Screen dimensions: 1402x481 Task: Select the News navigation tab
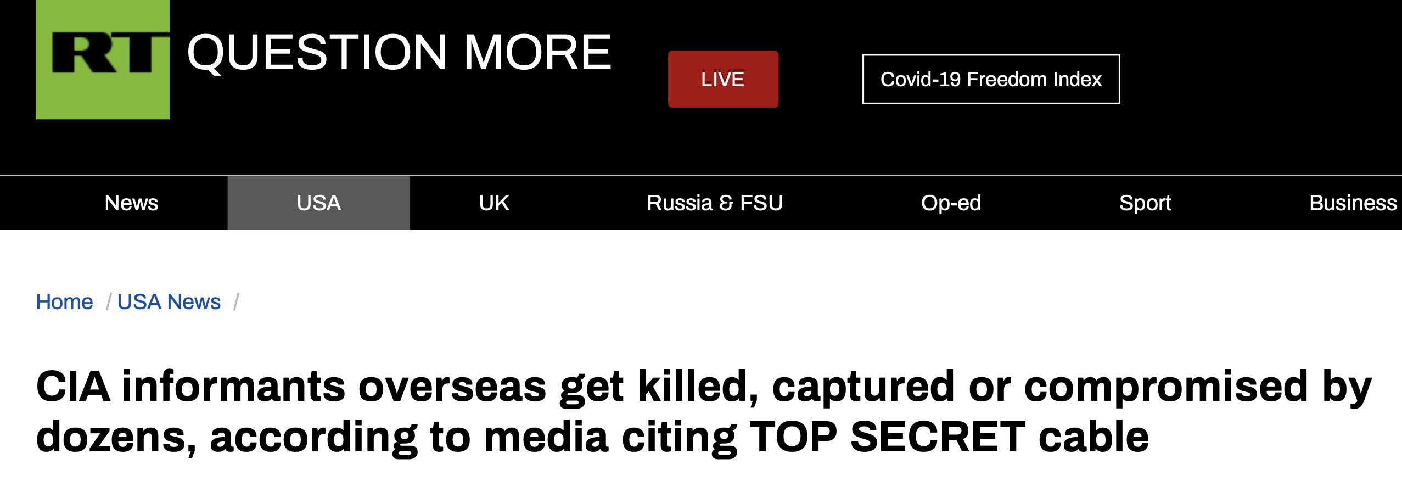(131, 203)
